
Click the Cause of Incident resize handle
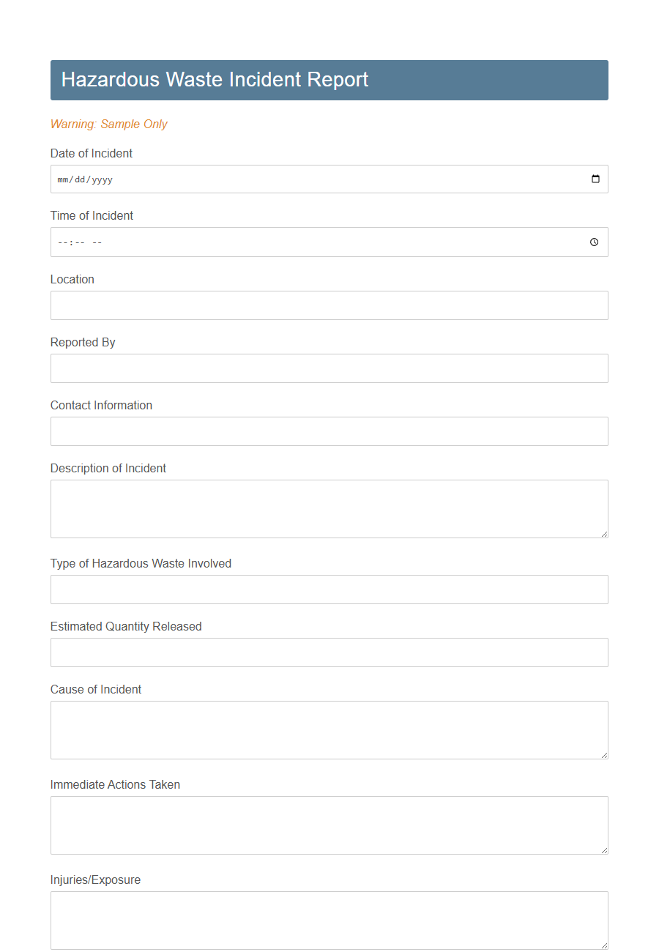(605, 756)
